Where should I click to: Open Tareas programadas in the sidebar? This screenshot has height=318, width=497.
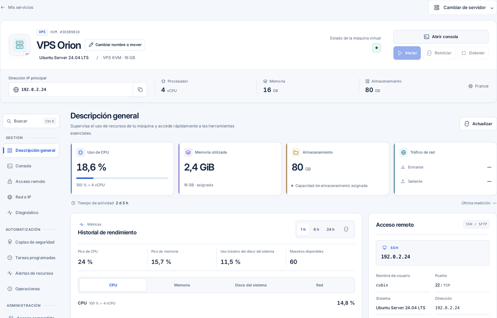coord(31,258)
